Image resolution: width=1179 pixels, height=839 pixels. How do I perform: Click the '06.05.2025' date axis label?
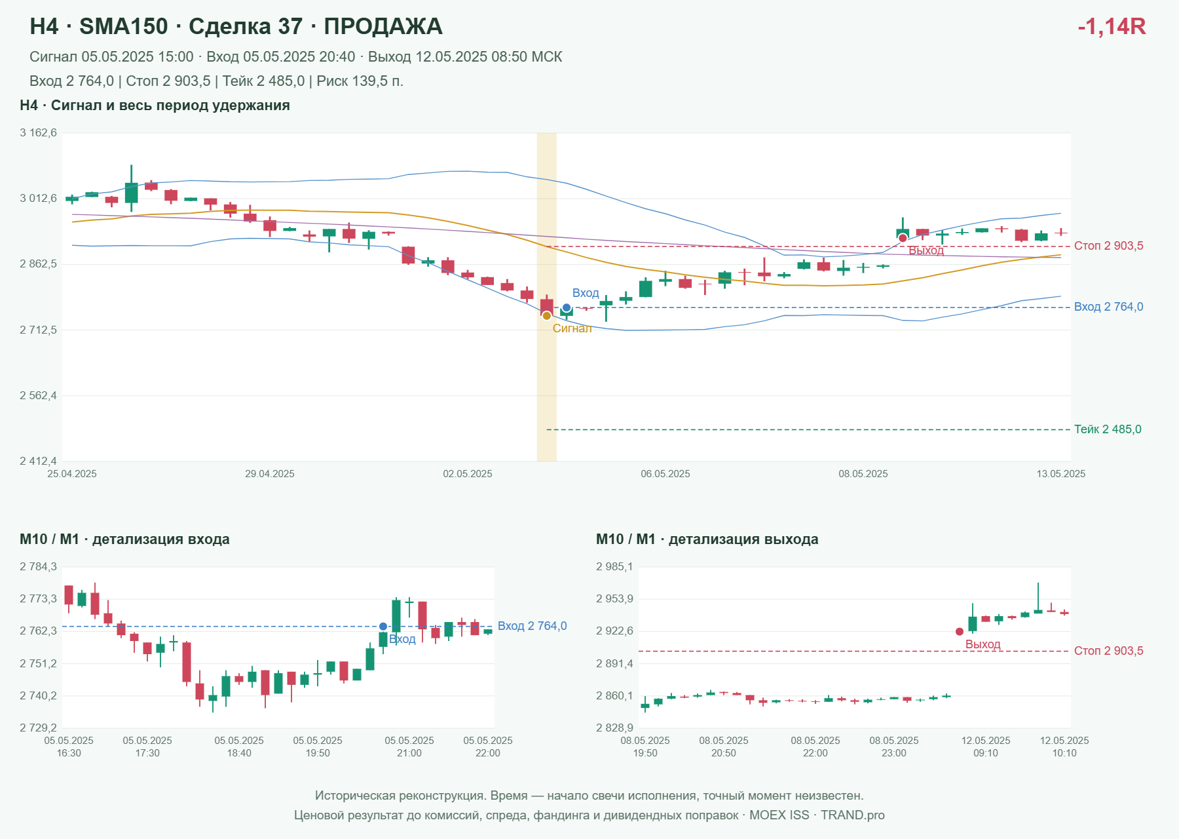point(665,474)
